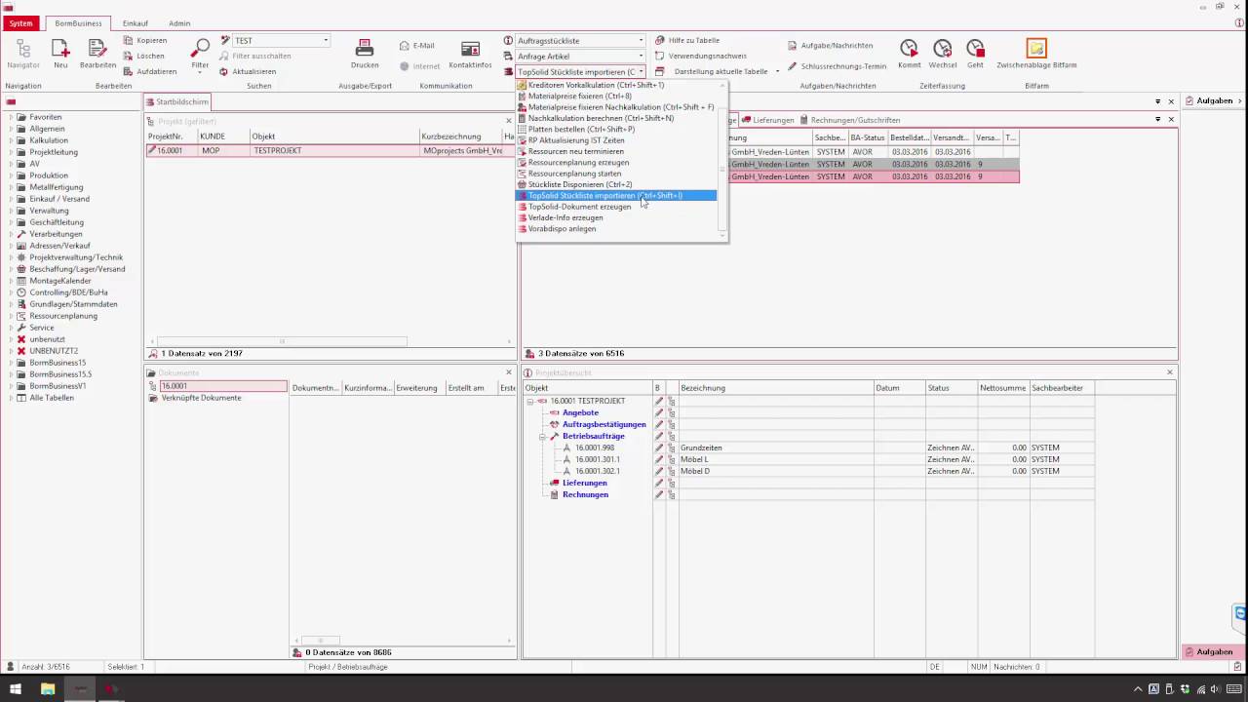Click Verwendungsnachweis
The height and width of the screenshot is (702, 1248).
[x=701, y=56]
